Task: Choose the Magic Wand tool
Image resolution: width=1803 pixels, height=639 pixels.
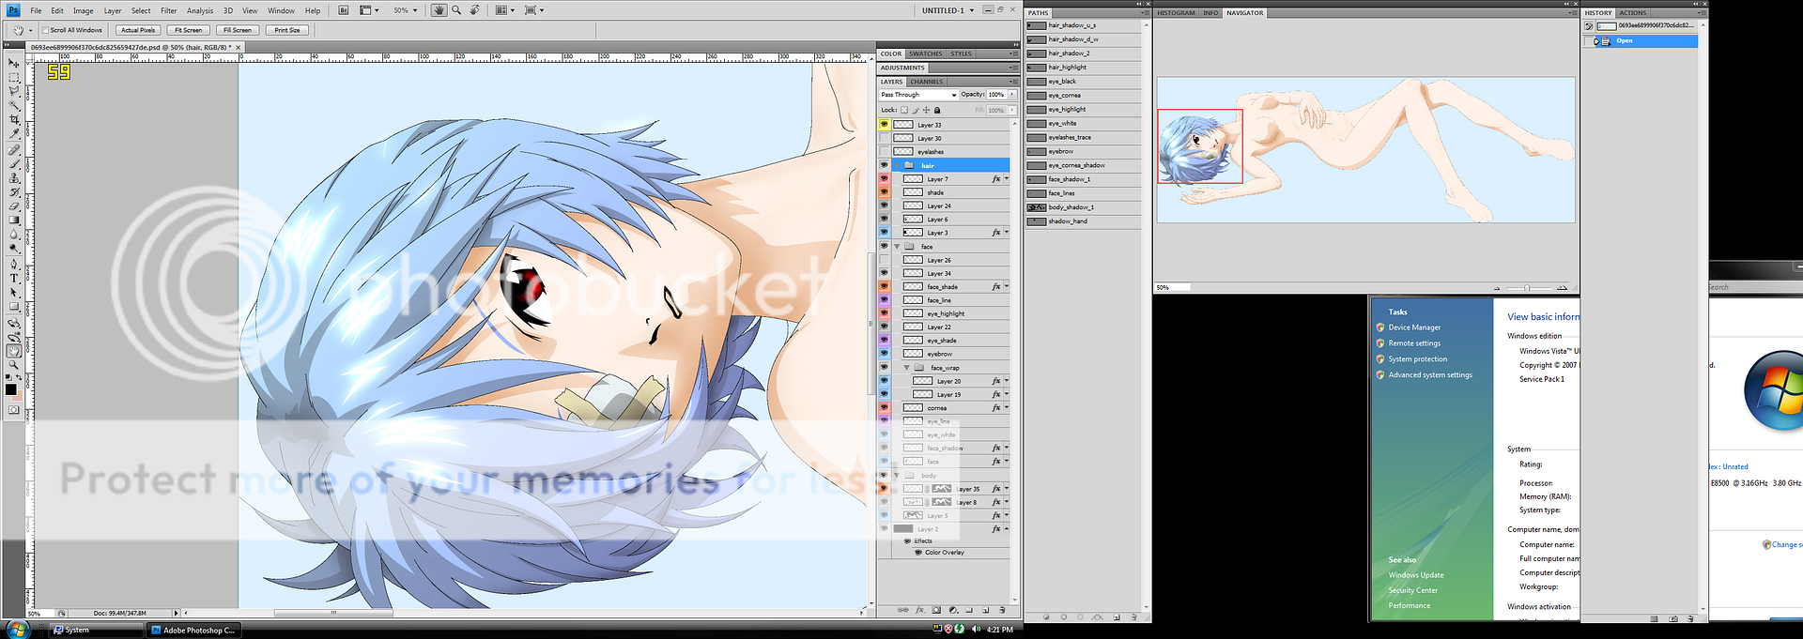Action: tap(14, 106)
